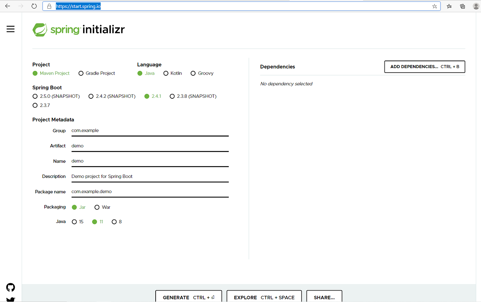Click the browser forward arrow
The height and width of the screenshot is (302, 481).
click(x=21, y=6)
